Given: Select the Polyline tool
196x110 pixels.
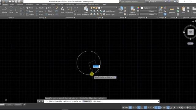Looking at the screenshot, I should (4, 10).
